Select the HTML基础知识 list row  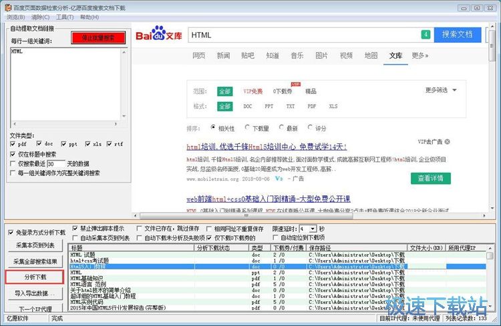click(x=278, y=278)
